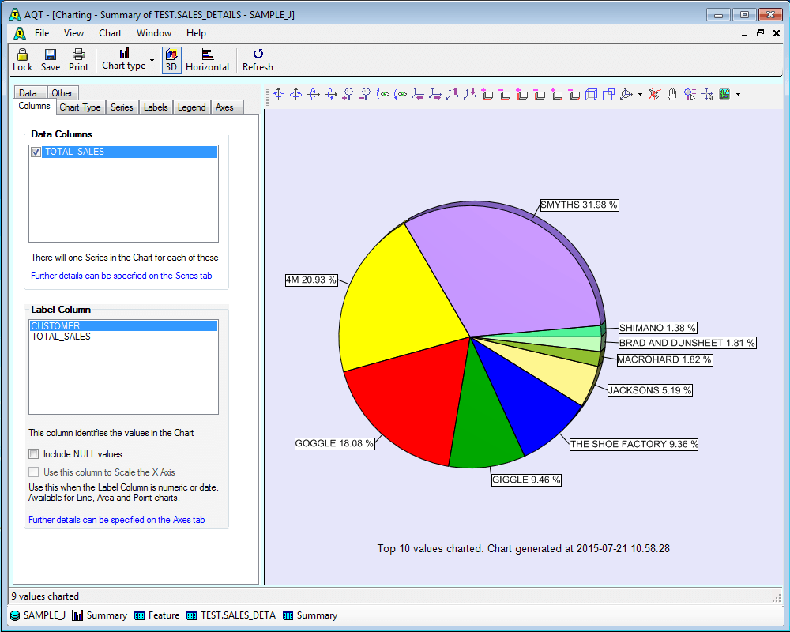Click the JACKSONS 5.19 % chart label
Viewport: 790px width, 632px height.
point(649,390)
